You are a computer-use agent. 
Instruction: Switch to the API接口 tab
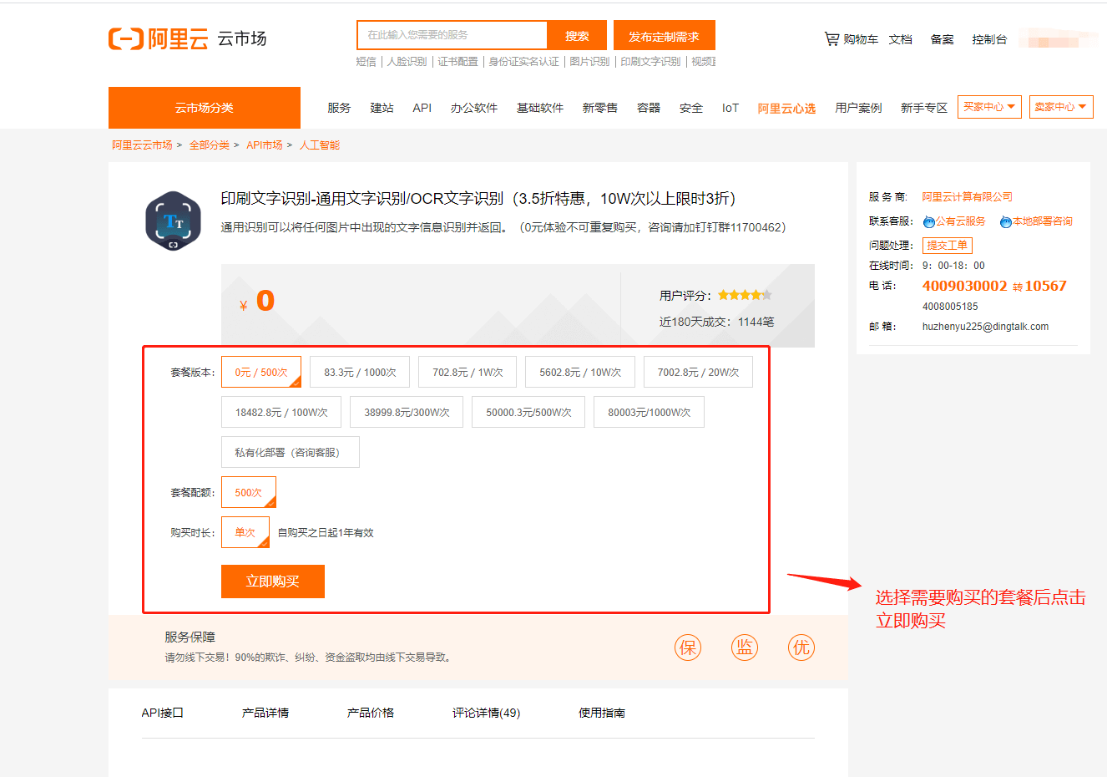[162, 713]
